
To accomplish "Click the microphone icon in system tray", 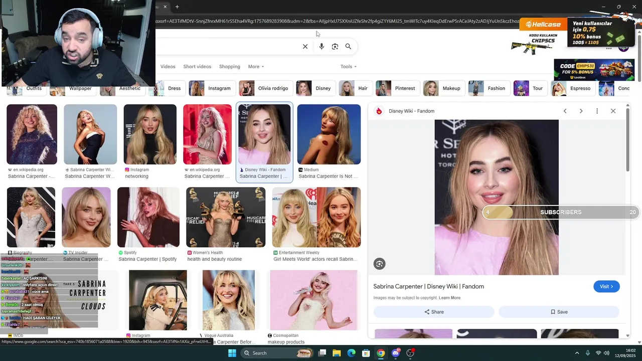I will click(588, 353).
